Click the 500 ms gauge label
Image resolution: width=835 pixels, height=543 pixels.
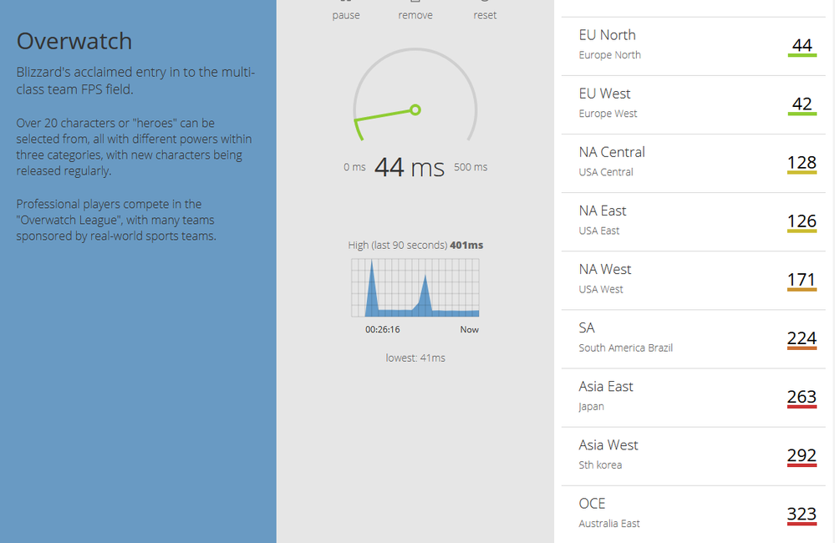(x=471, y=167)
